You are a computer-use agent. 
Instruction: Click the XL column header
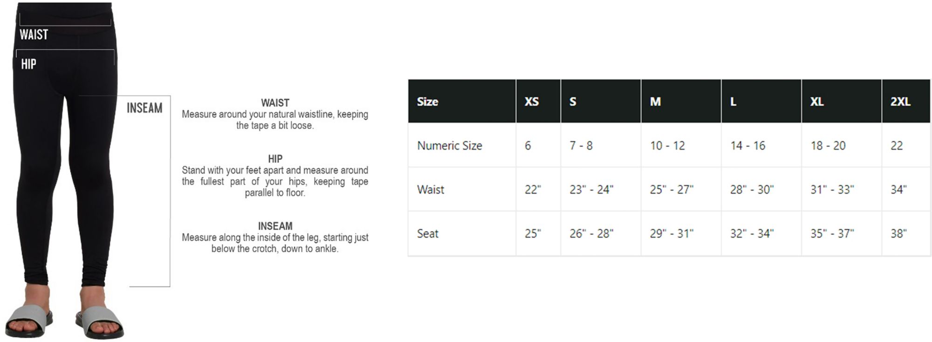coord(816,102)
